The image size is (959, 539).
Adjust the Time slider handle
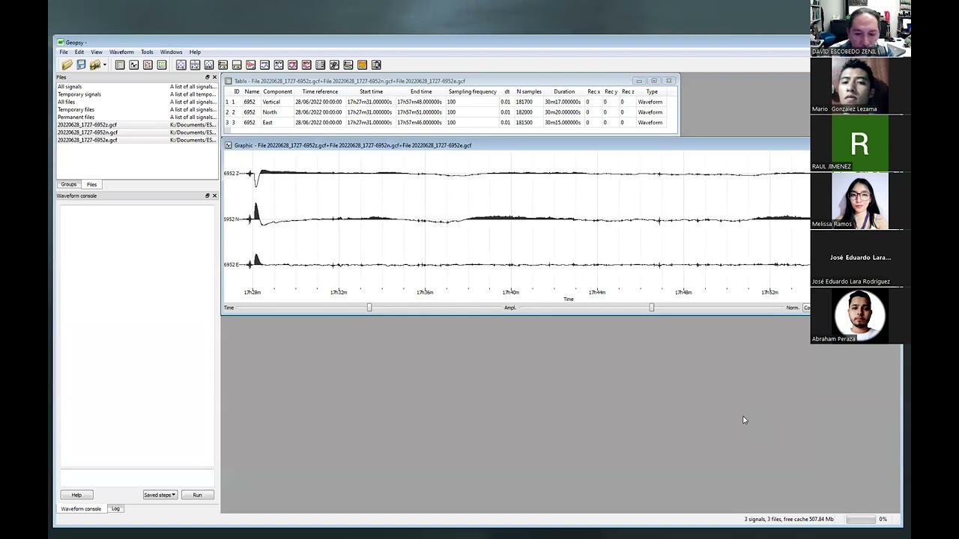point(369,308)
